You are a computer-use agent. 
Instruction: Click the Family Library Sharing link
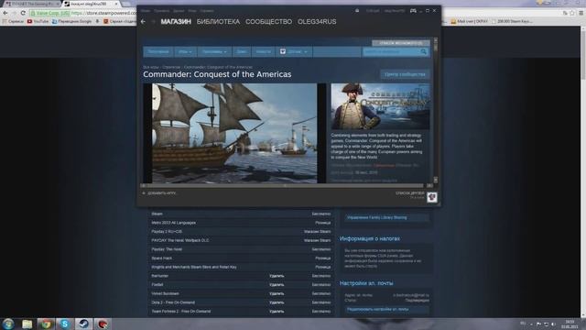(x=376, y=217)
